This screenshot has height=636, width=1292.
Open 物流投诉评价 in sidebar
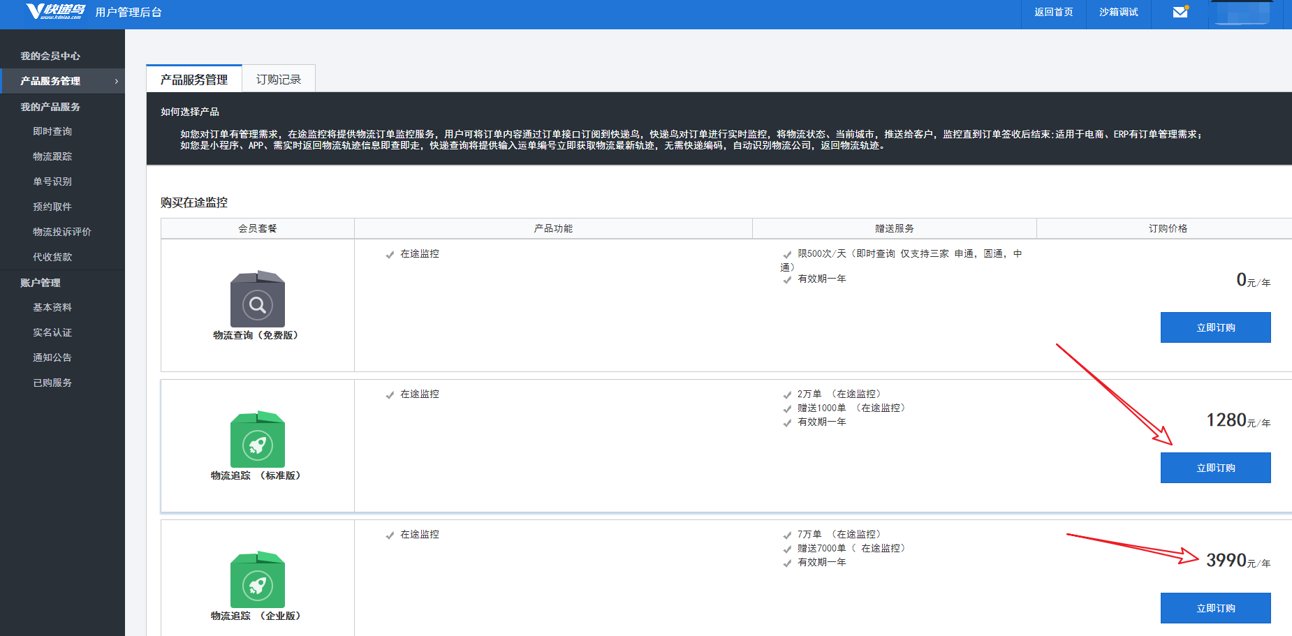[x=62, y=232]
